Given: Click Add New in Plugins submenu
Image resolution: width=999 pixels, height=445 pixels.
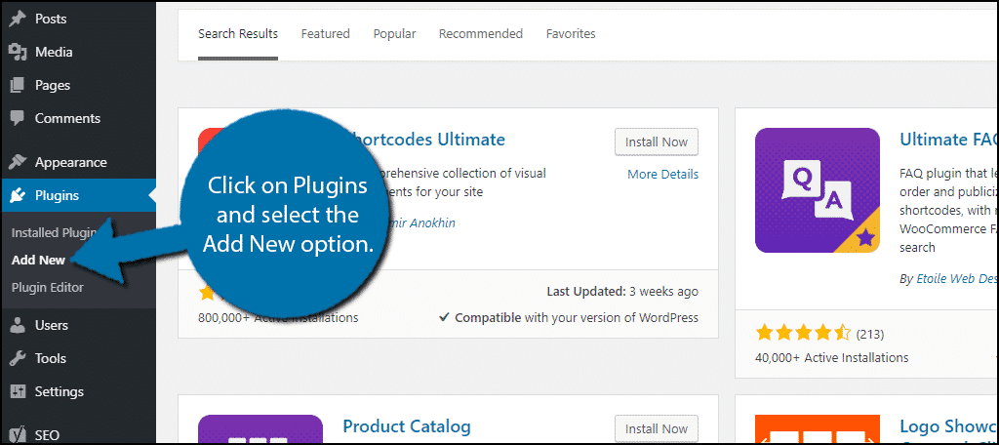Looking at the screenshot, I should (x=38, y=261).
